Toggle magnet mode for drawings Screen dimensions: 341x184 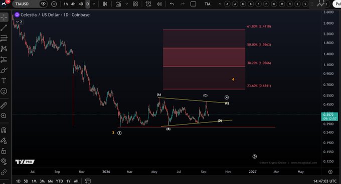pos(4,130)
